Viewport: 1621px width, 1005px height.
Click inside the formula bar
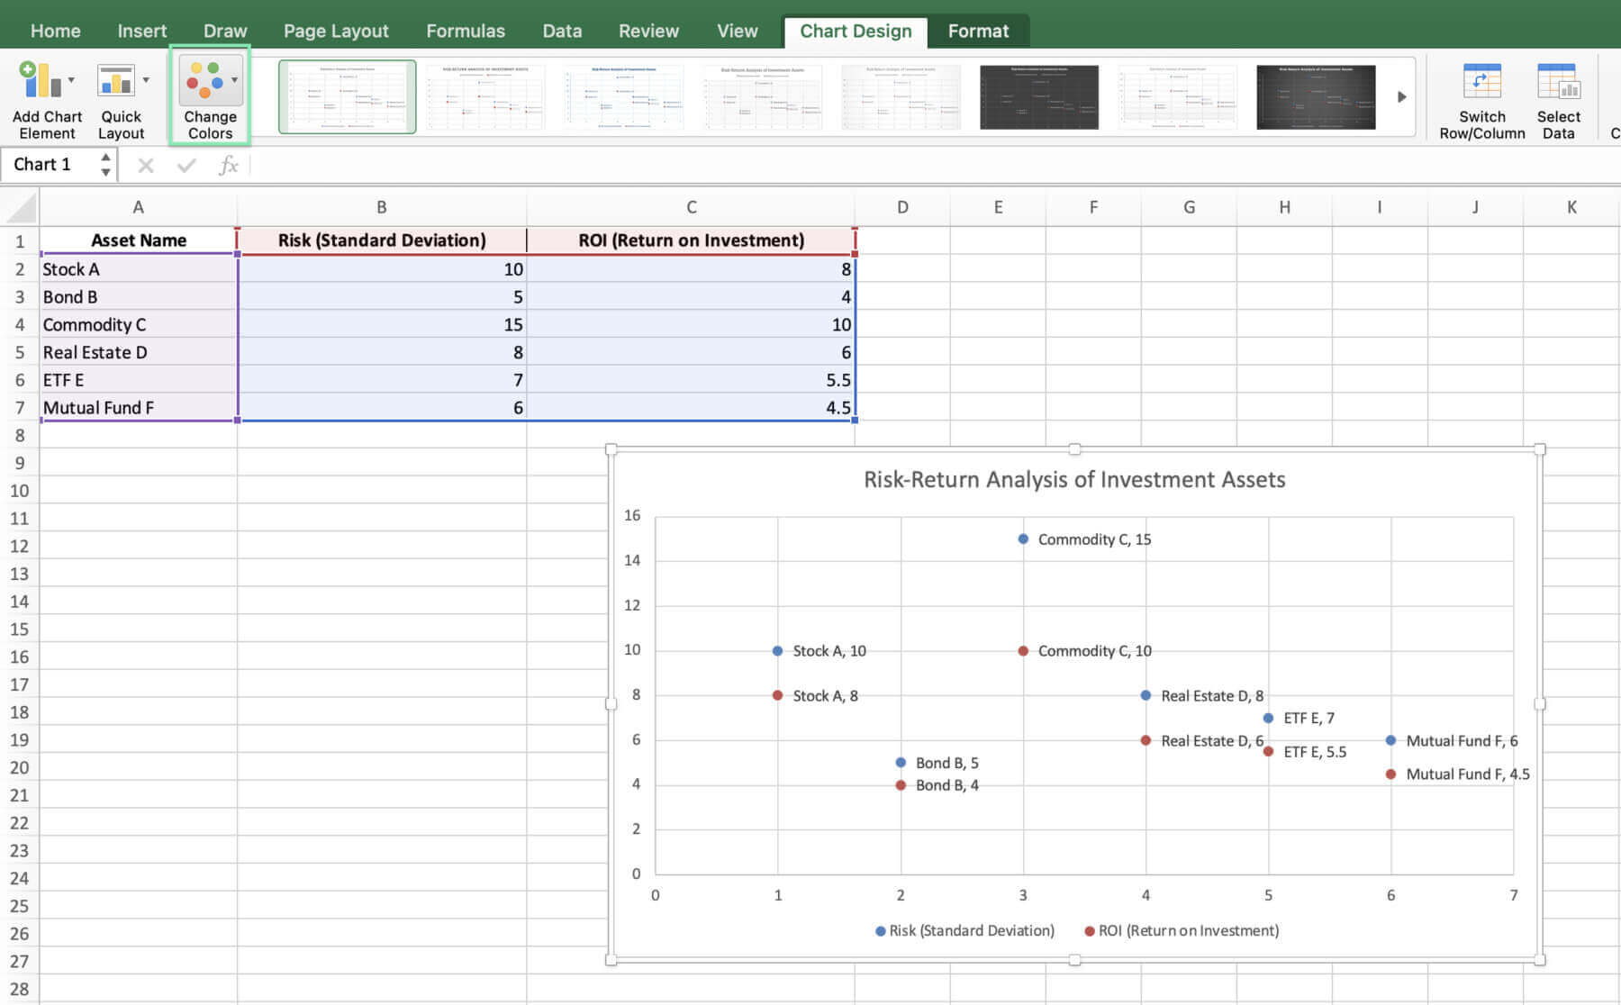pos(937,165)
